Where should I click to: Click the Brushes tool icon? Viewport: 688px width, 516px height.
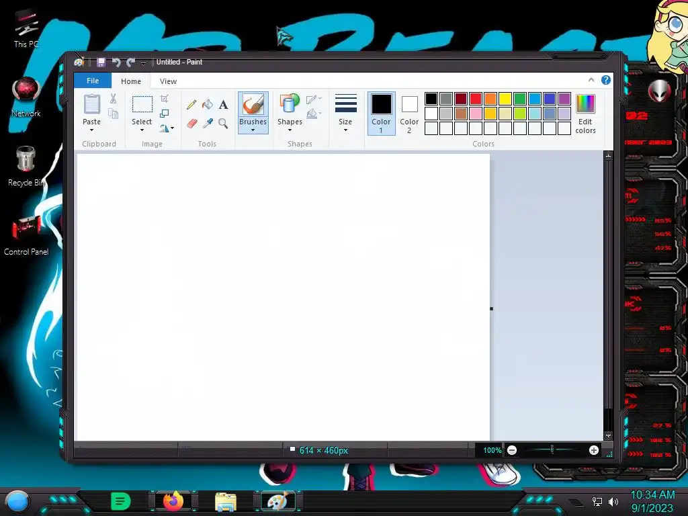tap(253, 104)
